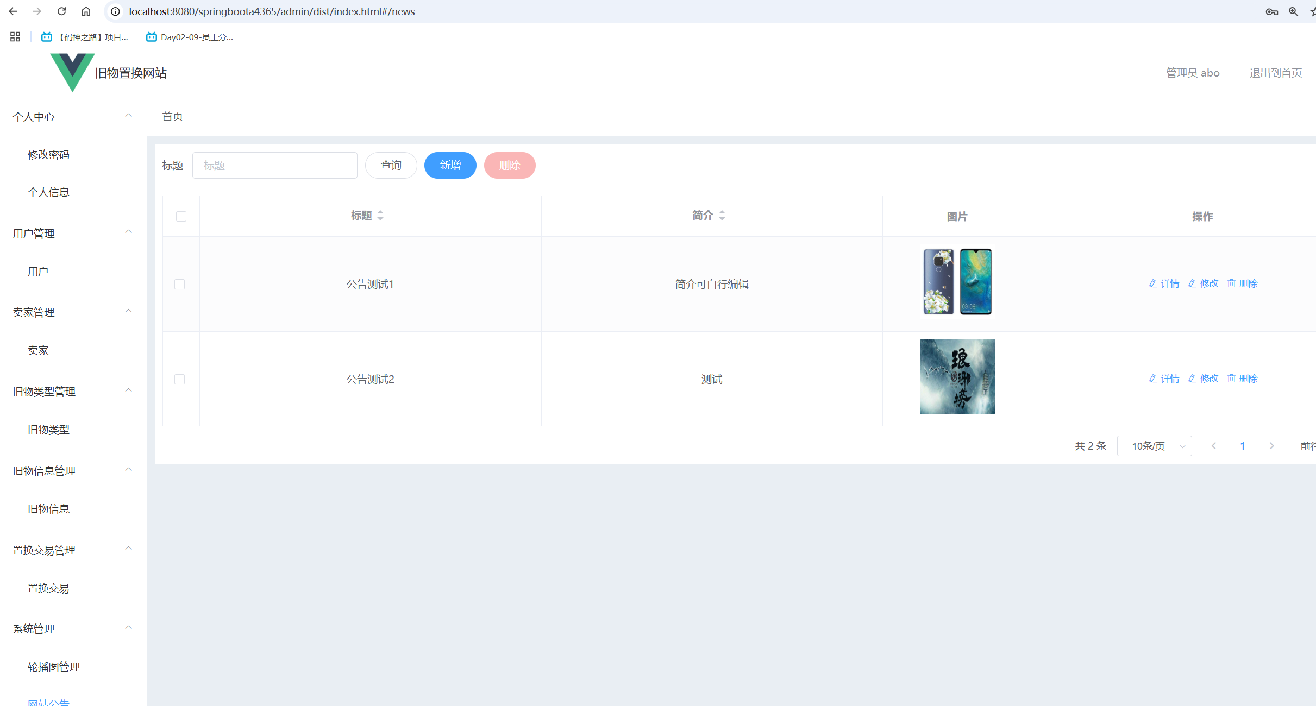Select 卖家 from the sidebar menu
This screenshot has width=1316, height=706.
(38, 350)
